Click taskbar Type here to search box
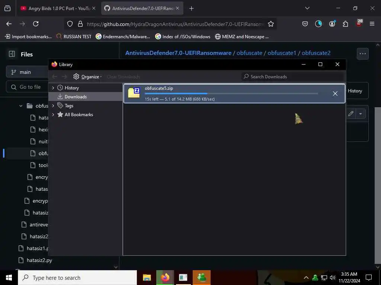 click(x=77, y=278)
